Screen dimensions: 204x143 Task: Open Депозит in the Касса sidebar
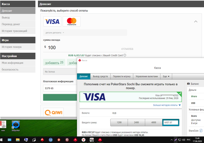[x=18, y=11]
